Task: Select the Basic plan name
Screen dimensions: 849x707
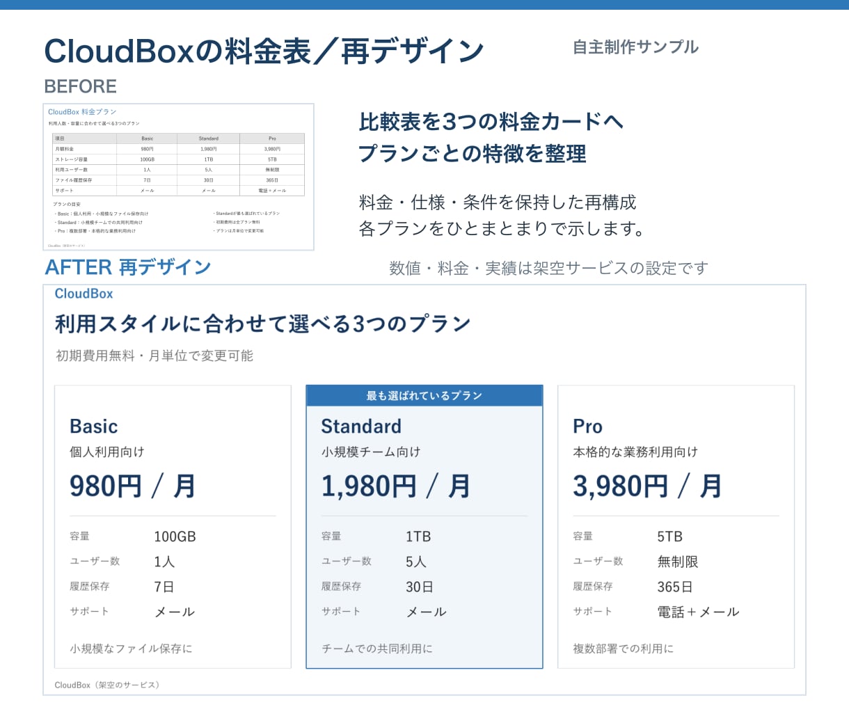Action: (x=94, y=426)
